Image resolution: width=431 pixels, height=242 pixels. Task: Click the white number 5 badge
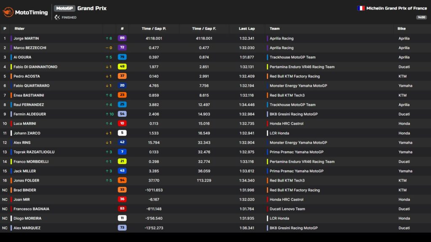[122, 133]
